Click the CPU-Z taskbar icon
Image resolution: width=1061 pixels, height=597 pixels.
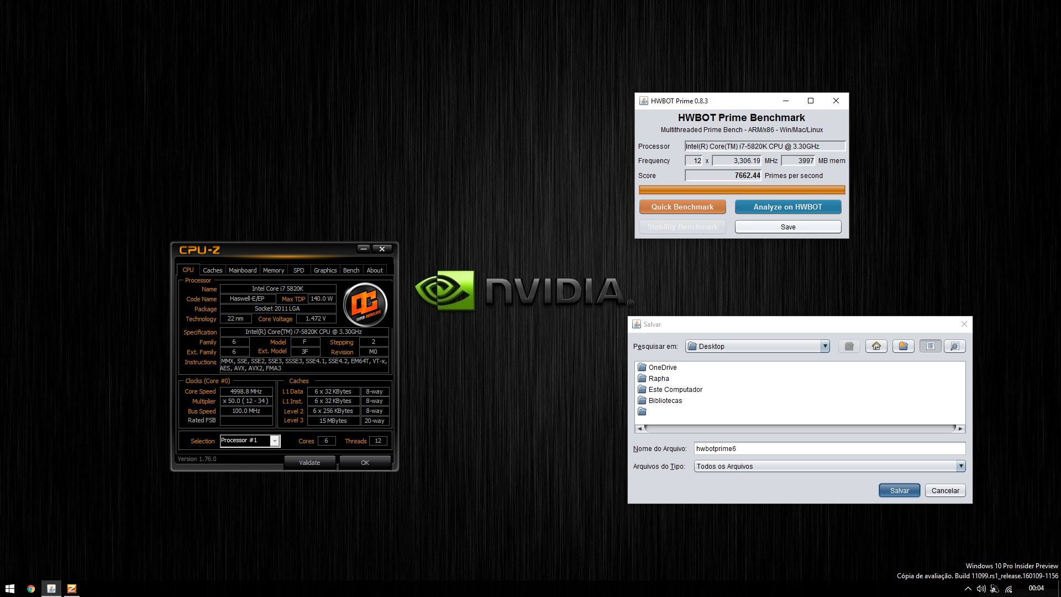72,589
